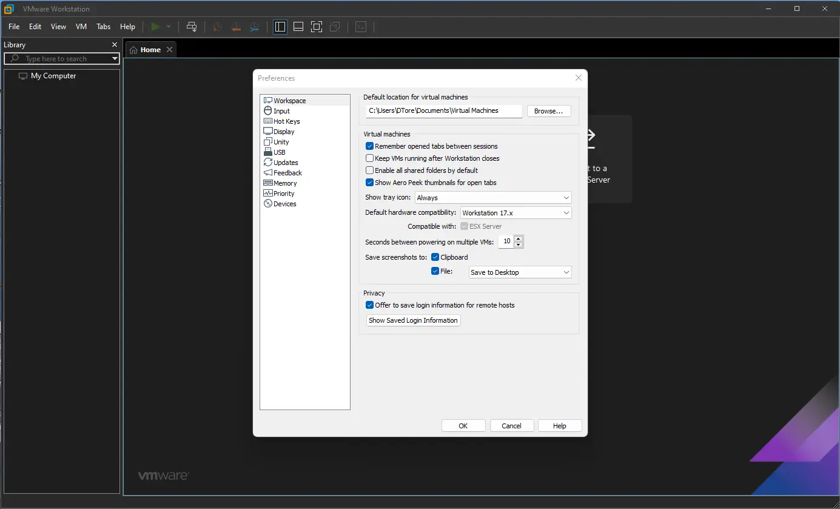Viewport: 840px width, 509px height.
Task: Open the VM menu
Action: pyautogui.click(x=81, y=27)
